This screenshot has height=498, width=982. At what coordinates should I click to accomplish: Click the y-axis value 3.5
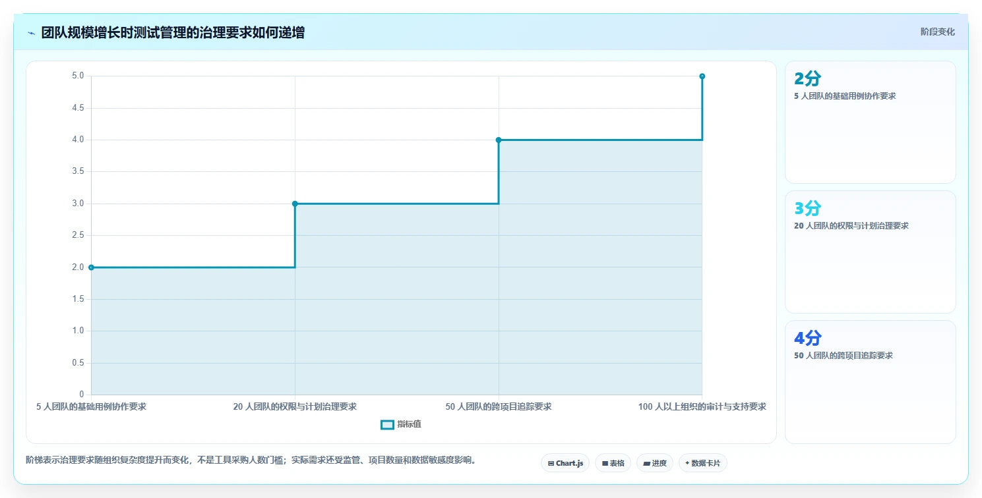click(x=78, y=171)
